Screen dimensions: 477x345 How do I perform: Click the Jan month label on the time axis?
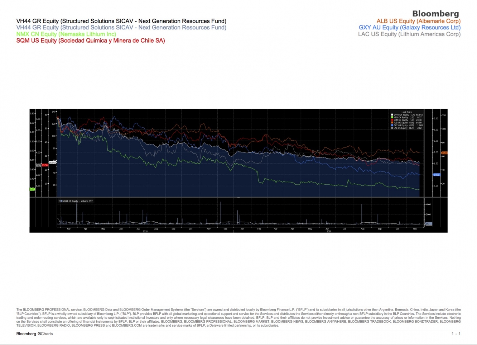(x=242, y=229)
